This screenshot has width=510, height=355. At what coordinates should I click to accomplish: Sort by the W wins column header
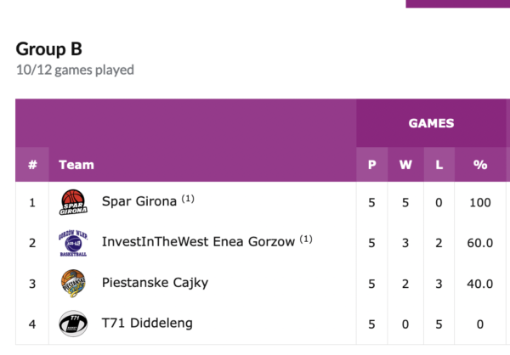(405, 165)
